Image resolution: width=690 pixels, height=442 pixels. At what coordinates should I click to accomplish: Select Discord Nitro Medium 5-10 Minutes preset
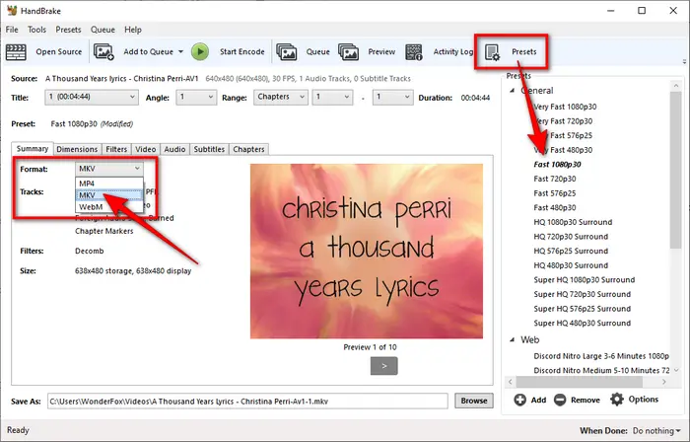(x=601, y=371)
